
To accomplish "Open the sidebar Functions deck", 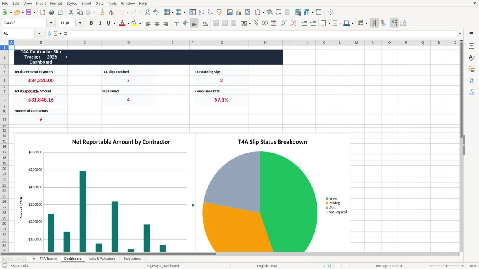I will (x=471, y=92).
